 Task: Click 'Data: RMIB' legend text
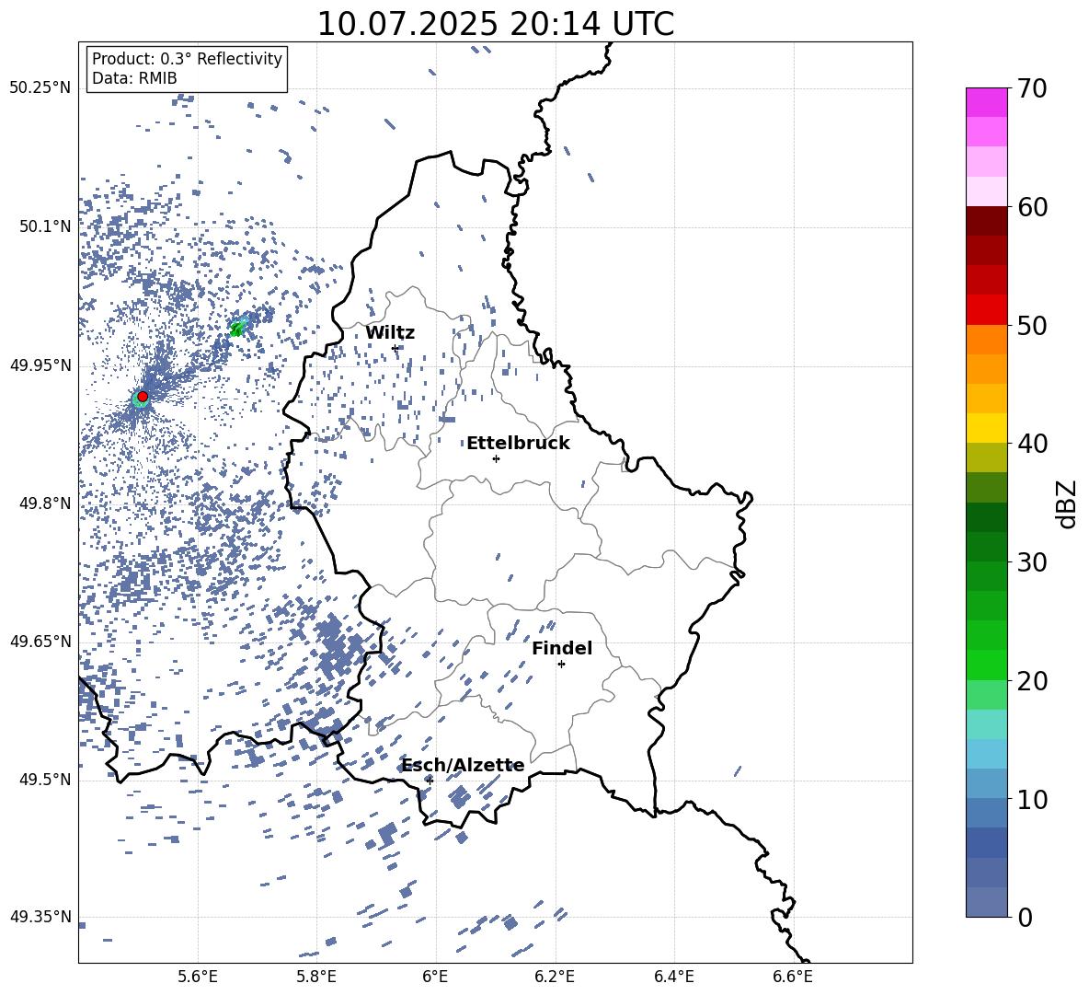coord(134,78)
